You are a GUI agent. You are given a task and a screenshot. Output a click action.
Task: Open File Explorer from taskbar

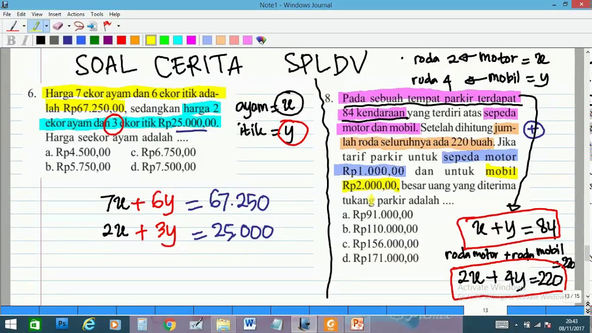click(223, 324)
